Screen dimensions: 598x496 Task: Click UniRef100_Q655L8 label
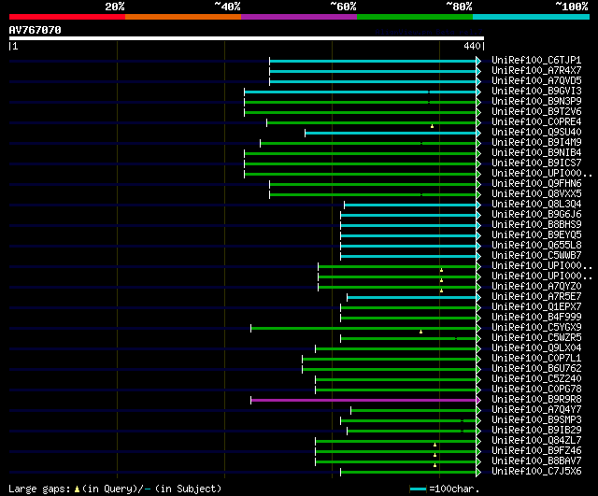tap(536, 246)
